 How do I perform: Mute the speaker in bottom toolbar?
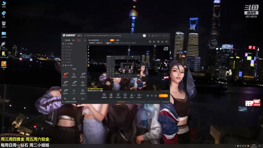139,96
